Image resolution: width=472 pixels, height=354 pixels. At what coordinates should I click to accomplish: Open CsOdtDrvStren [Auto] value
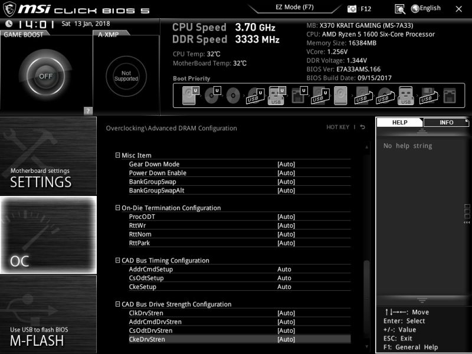click(x=286, y=330)
